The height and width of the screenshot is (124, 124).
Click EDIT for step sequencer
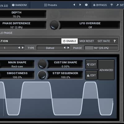(x=91, y=75)
